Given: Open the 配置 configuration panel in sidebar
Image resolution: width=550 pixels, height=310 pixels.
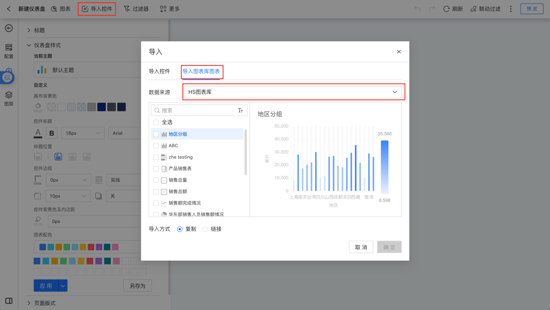Looking at the screenshot, I should tap(8, 51).
